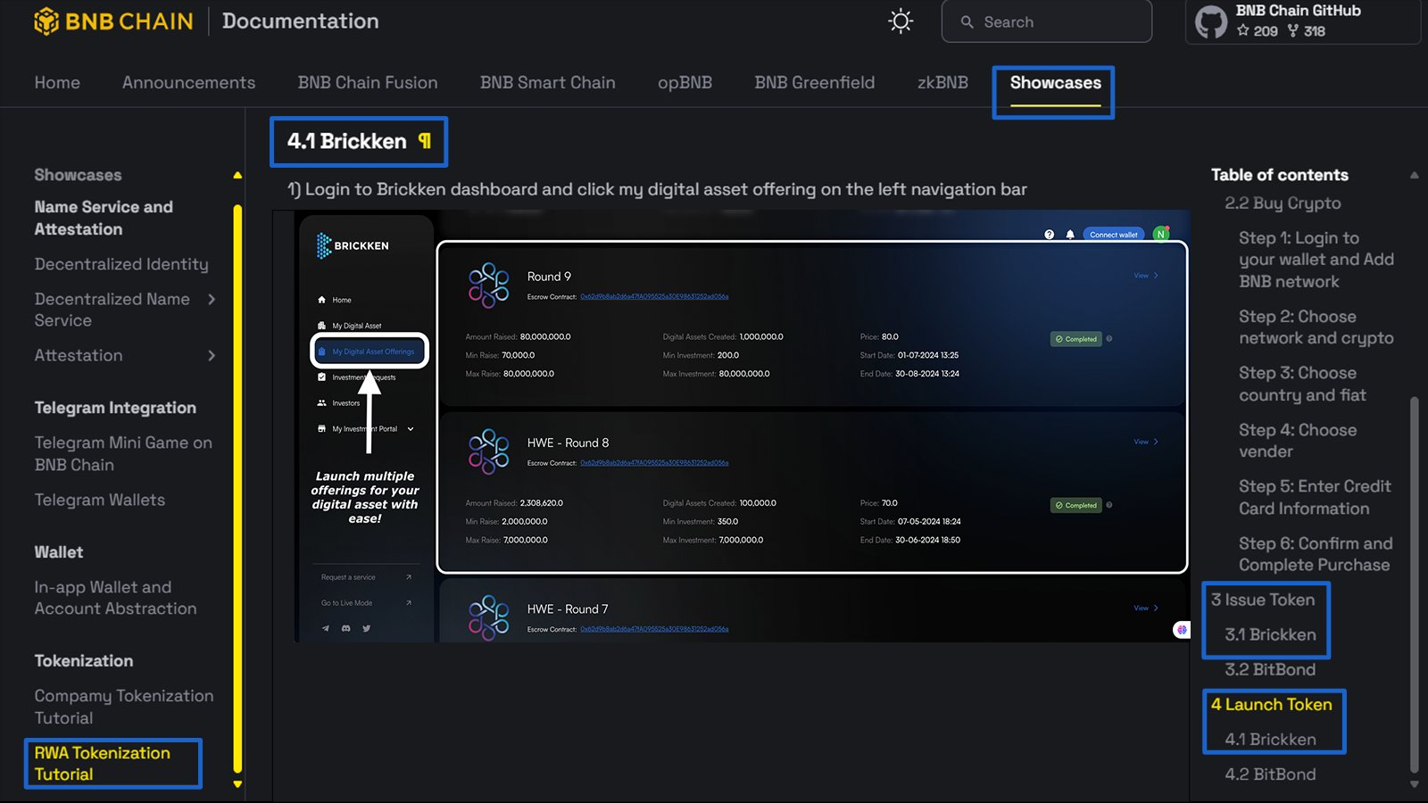Open the BNB Chain GitHub repository link

click(1303, 21)
